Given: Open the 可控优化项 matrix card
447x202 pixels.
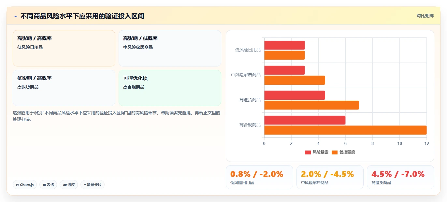Looking at the screenshot, I should (x=170, y=88).
